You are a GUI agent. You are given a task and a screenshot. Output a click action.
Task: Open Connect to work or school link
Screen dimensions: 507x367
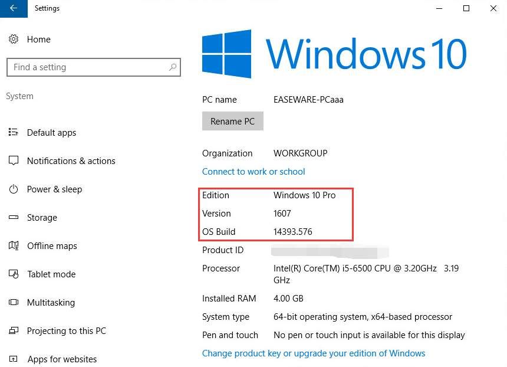pos(253,172)
